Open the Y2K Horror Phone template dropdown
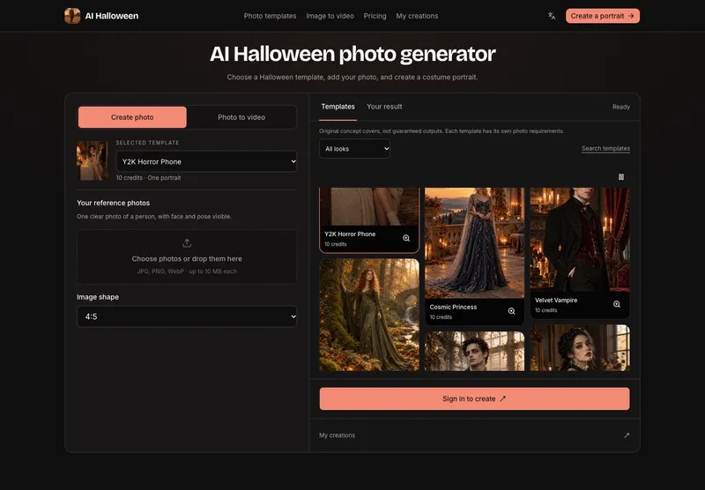 (207, 161)
